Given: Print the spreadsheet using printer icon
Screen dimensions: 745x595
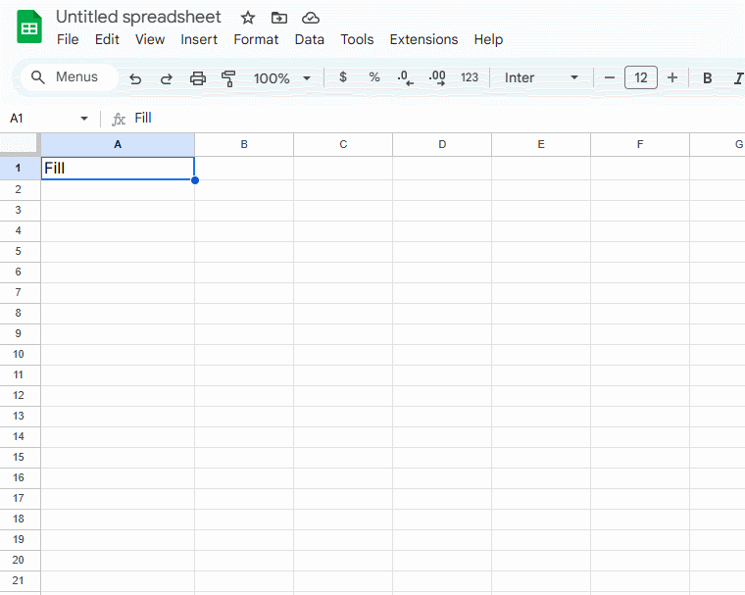Looking at the screenshot, I should click(x=197, y=78).
